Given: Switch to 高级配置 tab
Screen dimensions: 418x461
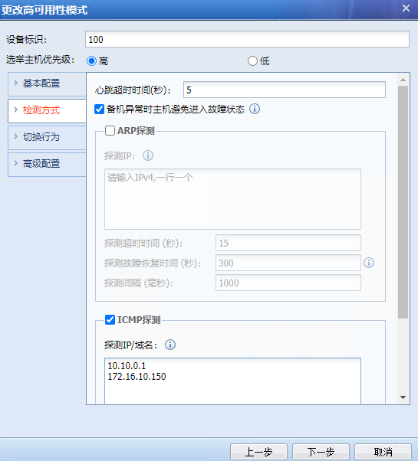Looking at the screenshot, I should 47,164.
